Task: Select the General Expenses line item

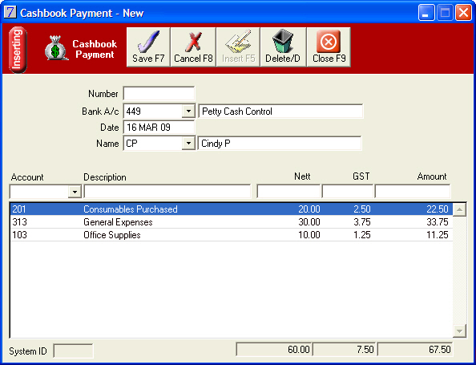Action: (x=231, y=222)
